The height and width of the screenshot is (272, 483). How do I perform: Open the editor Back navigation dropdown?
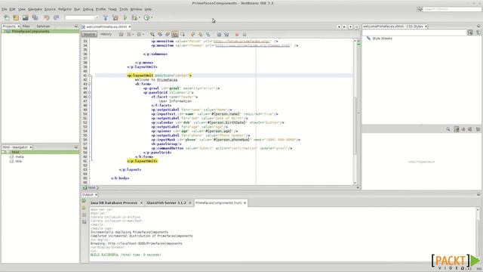tap(133, 35)
